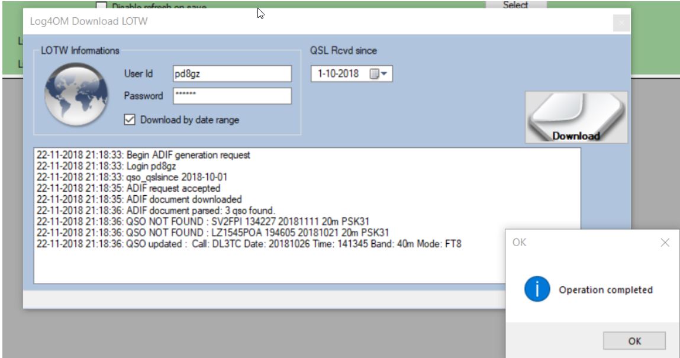Image resolution: width=680 pixels, height=358 pixels.
Task: Click the blue information icon
Action: pyautogui.click(x=537, y=289)
